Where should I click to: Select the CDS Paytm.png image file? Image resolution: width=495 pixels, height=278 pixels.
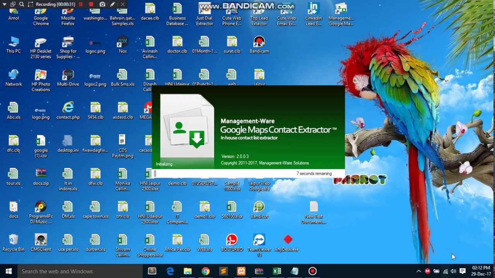[x=123, y=147]
